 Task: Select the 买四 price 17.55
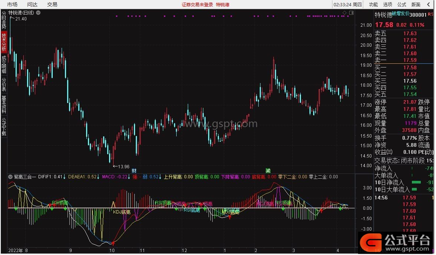pos(410,87)
